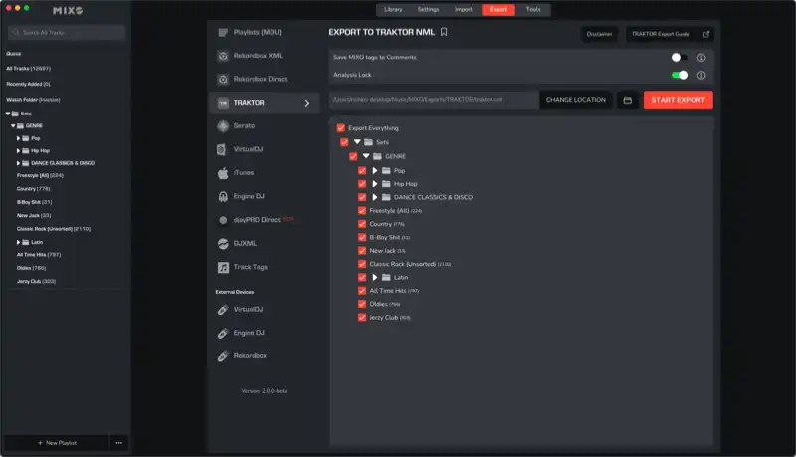Select Rekordbox external device USB icon

(222, 356)
